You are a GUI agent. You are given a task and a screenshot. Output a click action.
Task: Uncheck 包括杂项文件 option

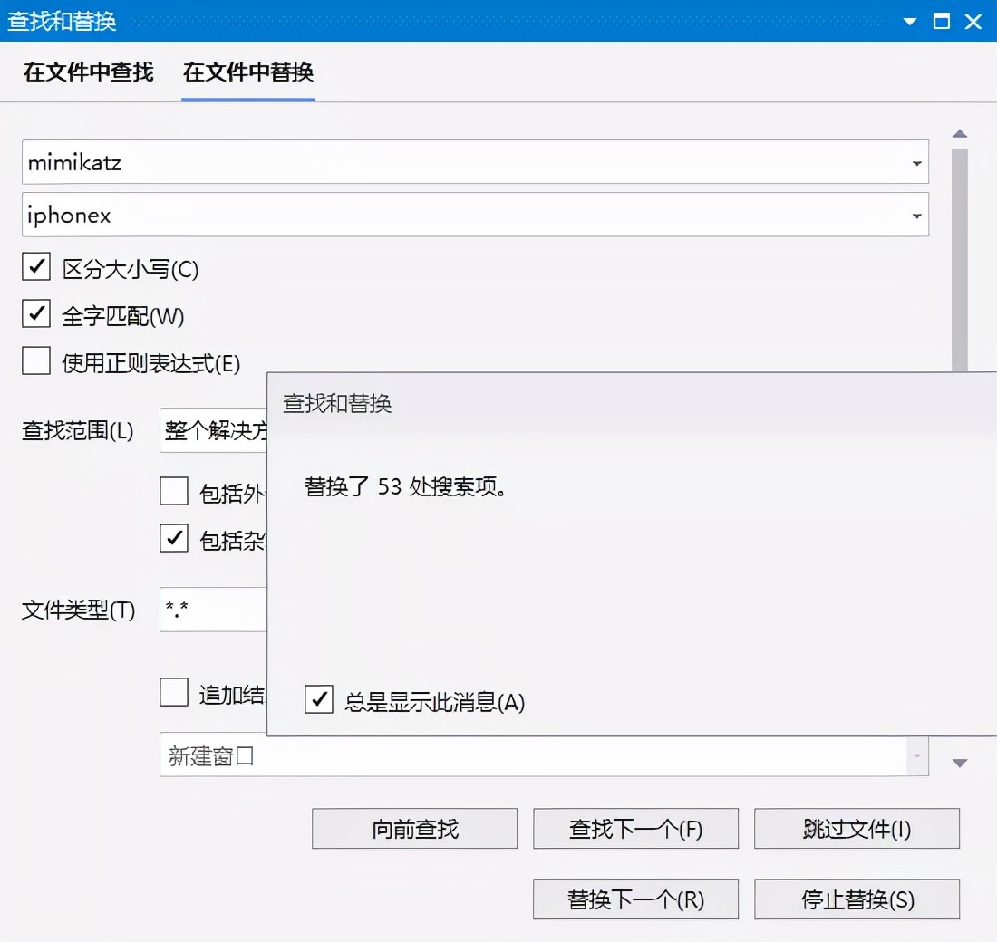173,539
